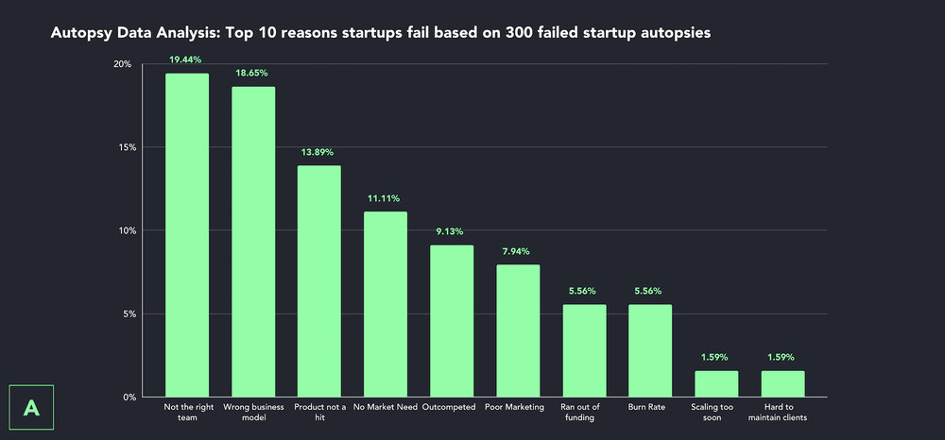
Task: Select the 'Wrong business model' bar
Action: pyautogui.click(x=253, y=242)
